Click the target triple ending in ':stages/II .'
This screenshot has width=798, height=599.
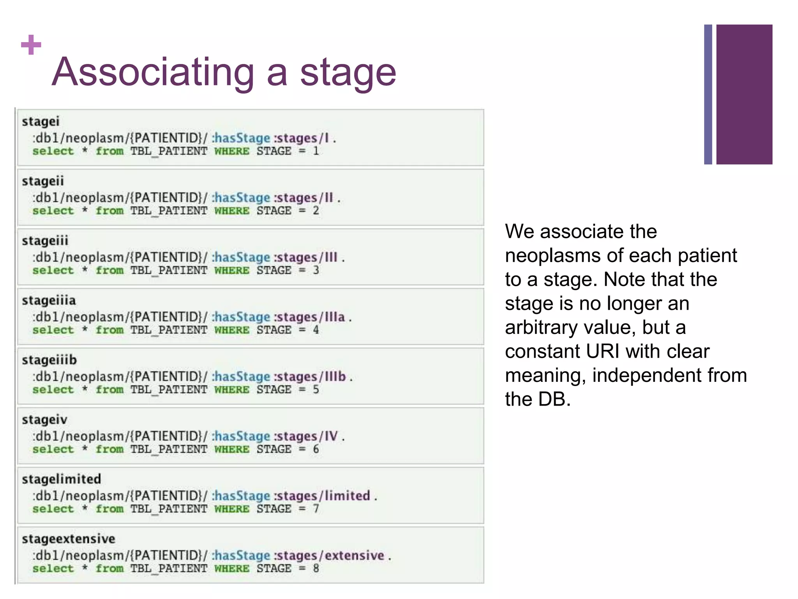click(x=187, y=197)
